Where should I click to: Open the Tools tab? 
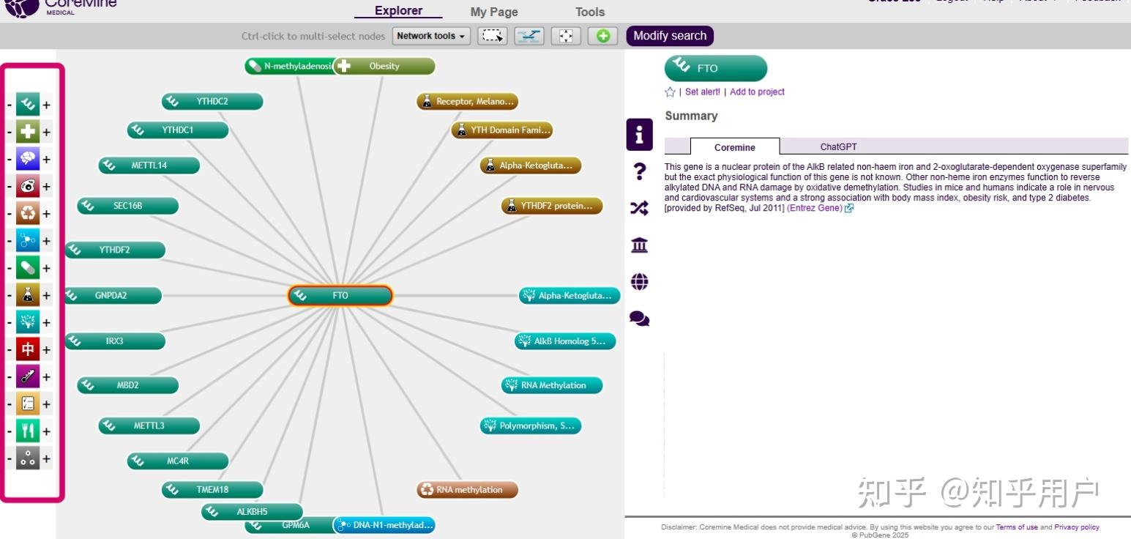coord(590,12)
